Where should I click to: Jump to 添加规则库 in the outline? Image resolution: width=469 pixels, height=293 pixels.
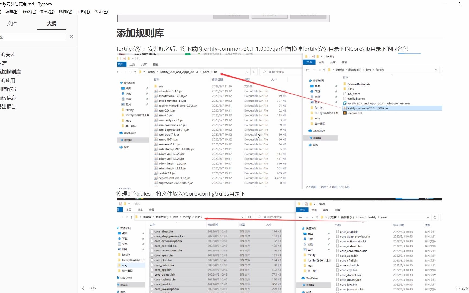[10, 72]
